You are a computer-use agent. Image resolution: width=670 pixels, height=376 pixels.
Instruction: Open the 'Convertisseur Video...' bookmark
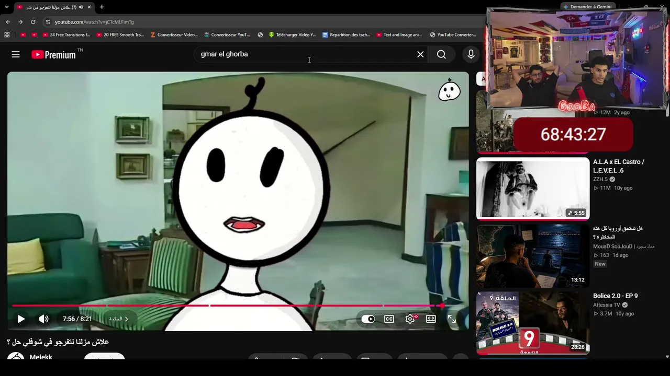[x=174, y=35]
